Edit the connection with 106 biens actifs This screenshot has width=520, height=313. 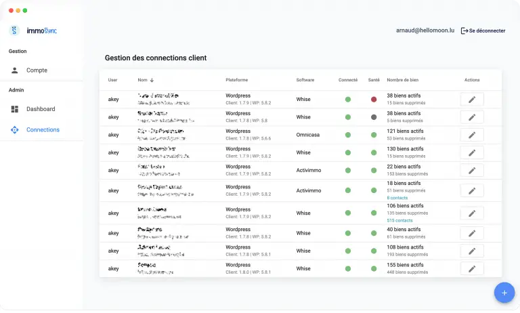pos(472,213)
